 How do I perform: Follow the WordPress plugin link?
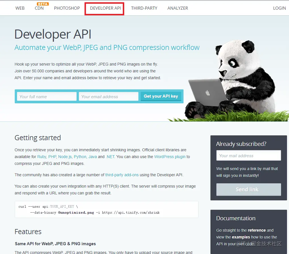(x=170, y=157)
